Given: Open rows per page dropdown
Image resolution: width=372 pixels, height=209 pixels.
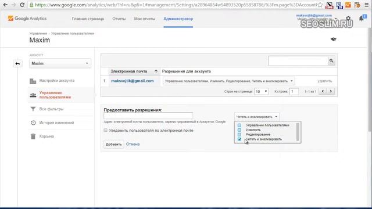Looking at the screenshot, I should [261, 91].
